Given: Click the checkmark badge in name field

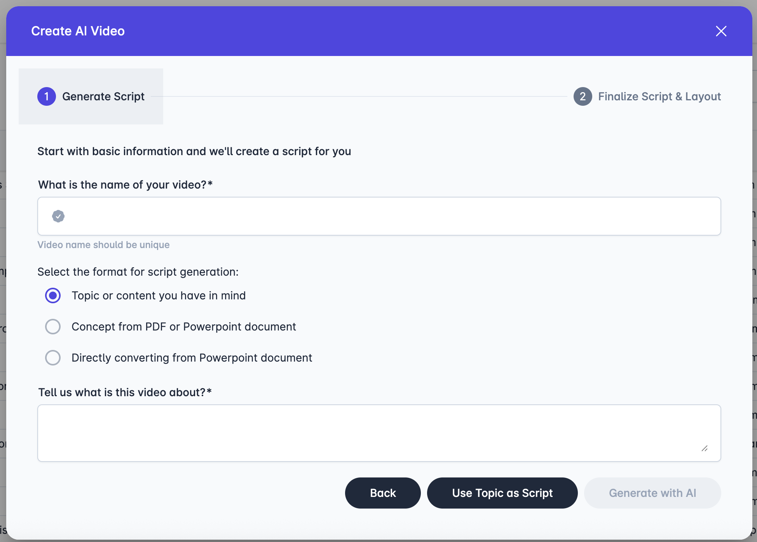Looking at the screenshot, I should coord(58,216).
